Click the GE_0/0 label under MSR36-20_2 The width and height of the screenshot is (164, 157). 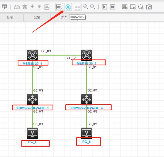(x=92, y=67)
